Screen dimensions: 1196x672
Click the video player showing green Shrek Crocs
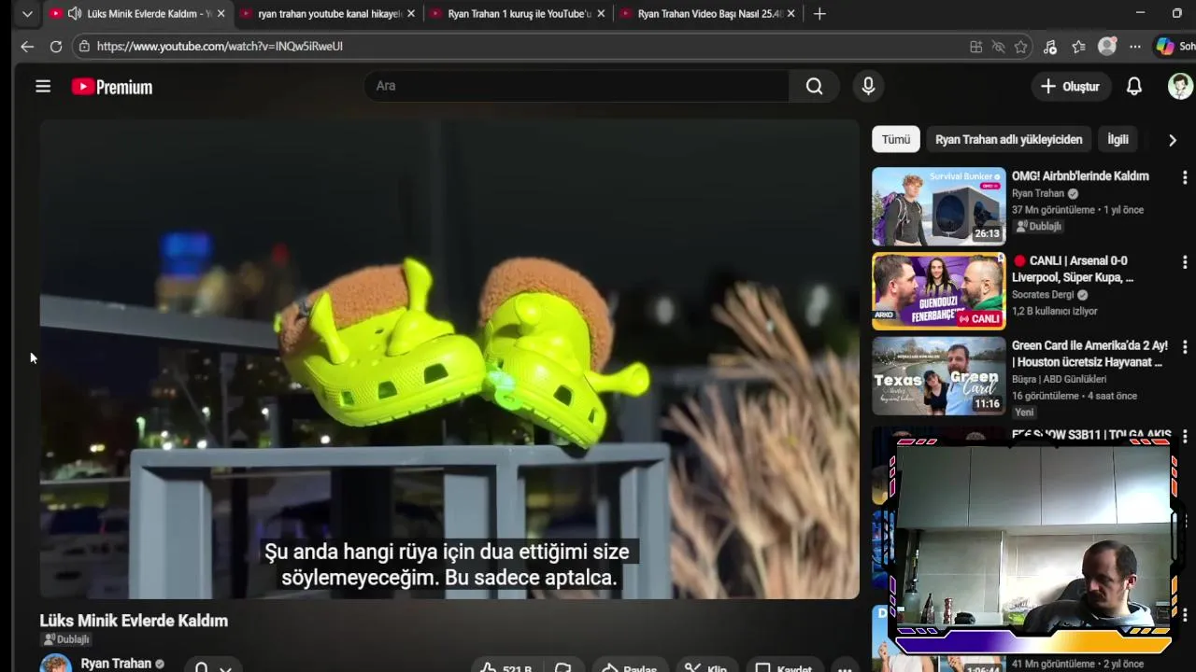(x=449, y=359)
